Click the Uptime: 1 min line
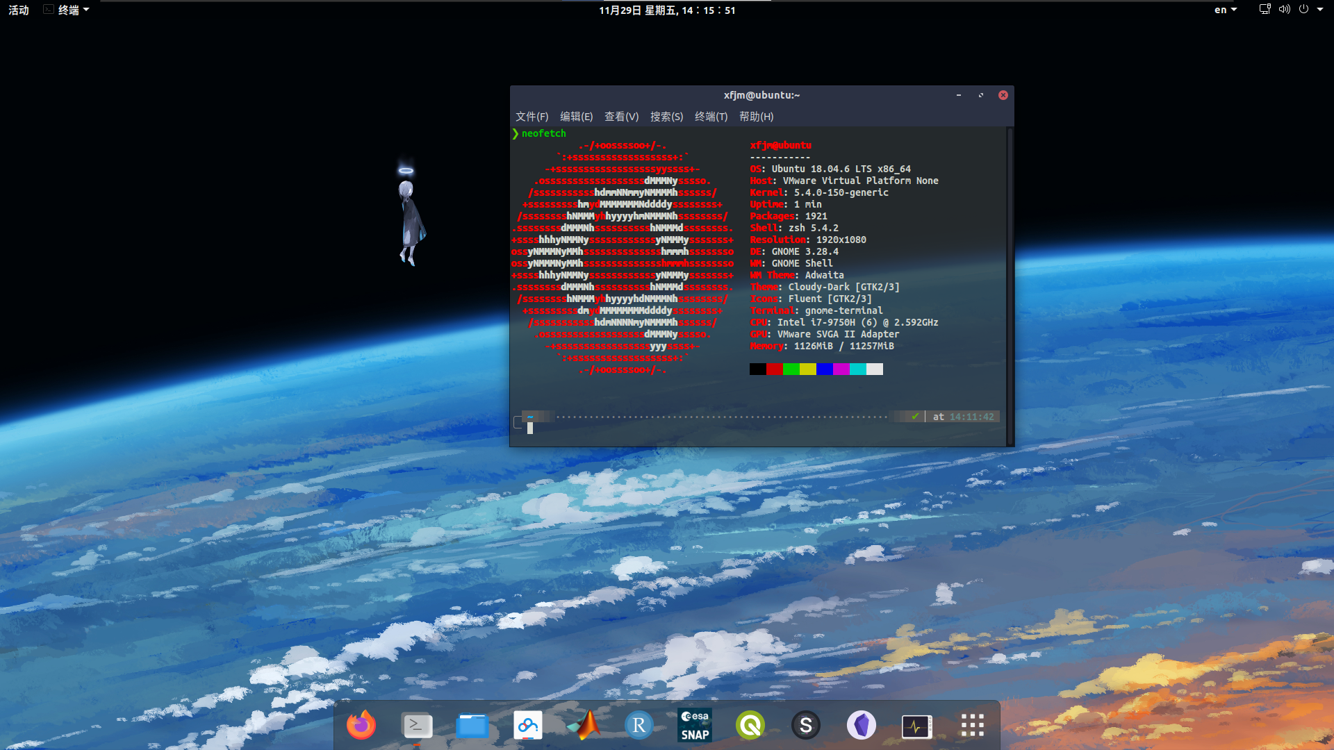 tap(786, 204)
